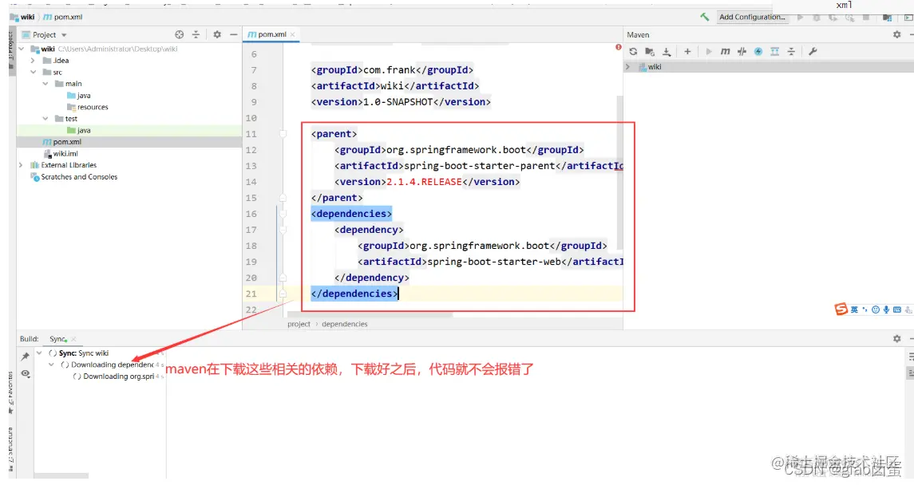
Task: Click the 2.1.4.RELEASE version text
Action: (x=425, y=182)
